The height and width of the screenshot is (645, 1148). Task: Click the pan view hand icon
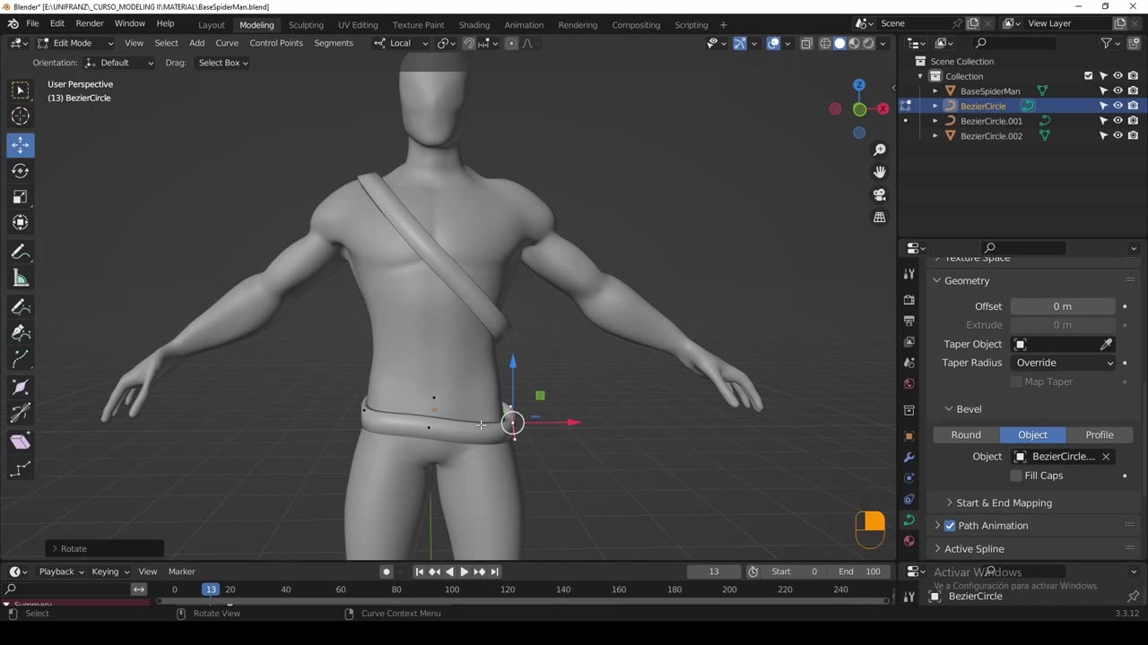pyautogui.click(x=880, y=172)
